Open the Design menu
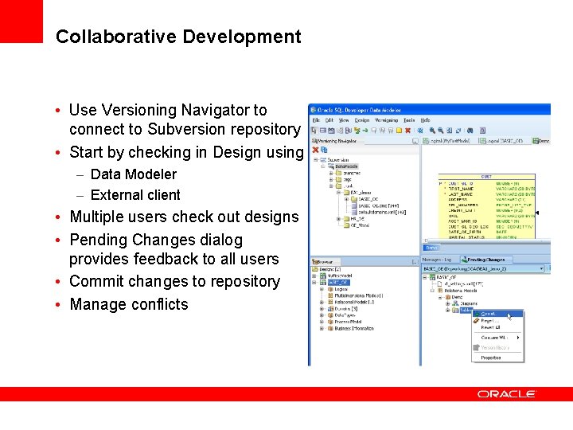This screenshot has width=573, height=430. tap(362, 120)
